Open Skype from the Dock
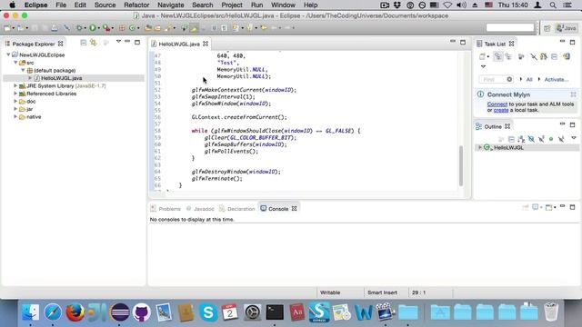This screenshot has width=582, height=327. (208, 312)
